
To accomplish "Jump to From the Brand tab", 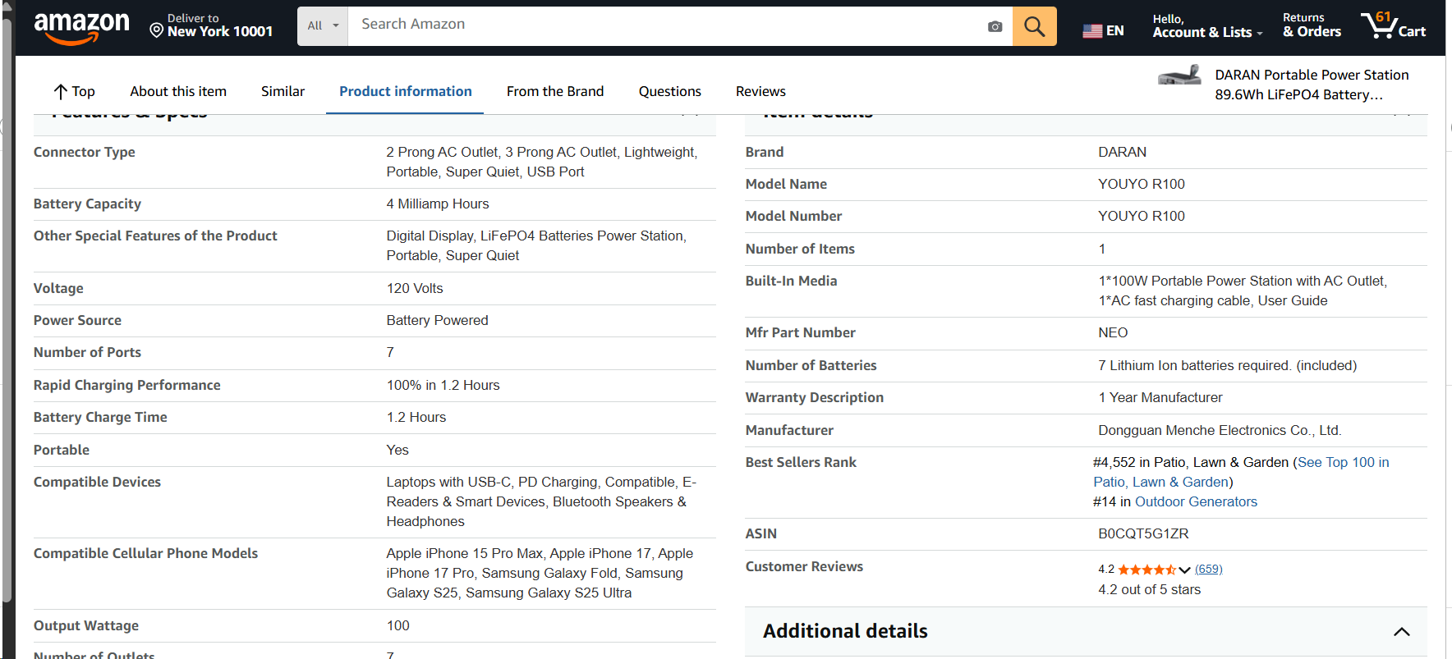I will [555, 91].
